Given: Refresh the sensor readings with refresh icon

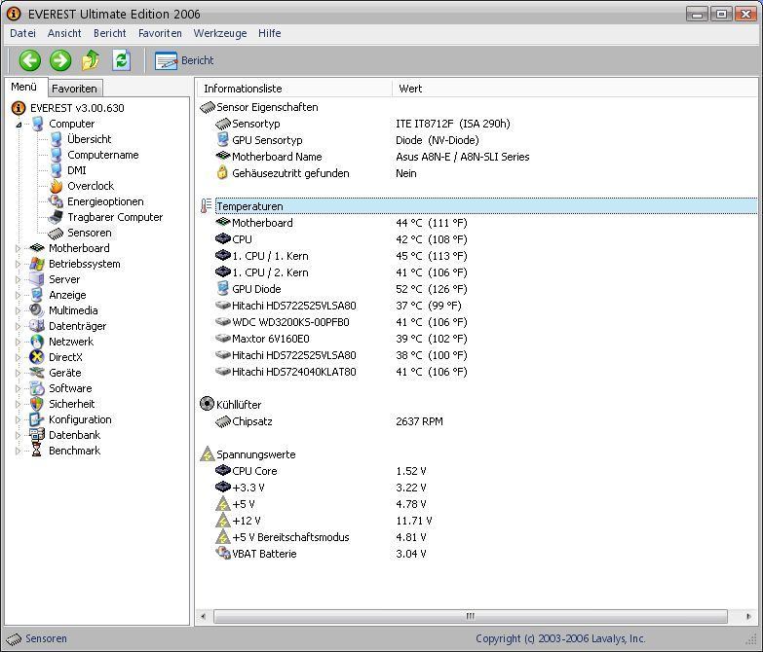Looking at the screenshot, I should point(121,60).
